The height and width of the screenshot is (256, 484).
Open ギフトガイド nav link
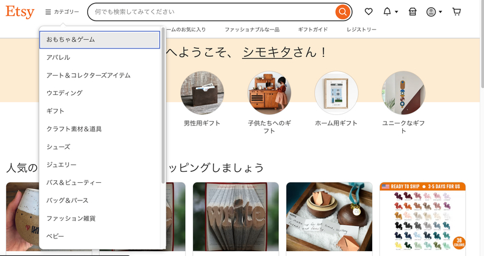coord(313,30)
